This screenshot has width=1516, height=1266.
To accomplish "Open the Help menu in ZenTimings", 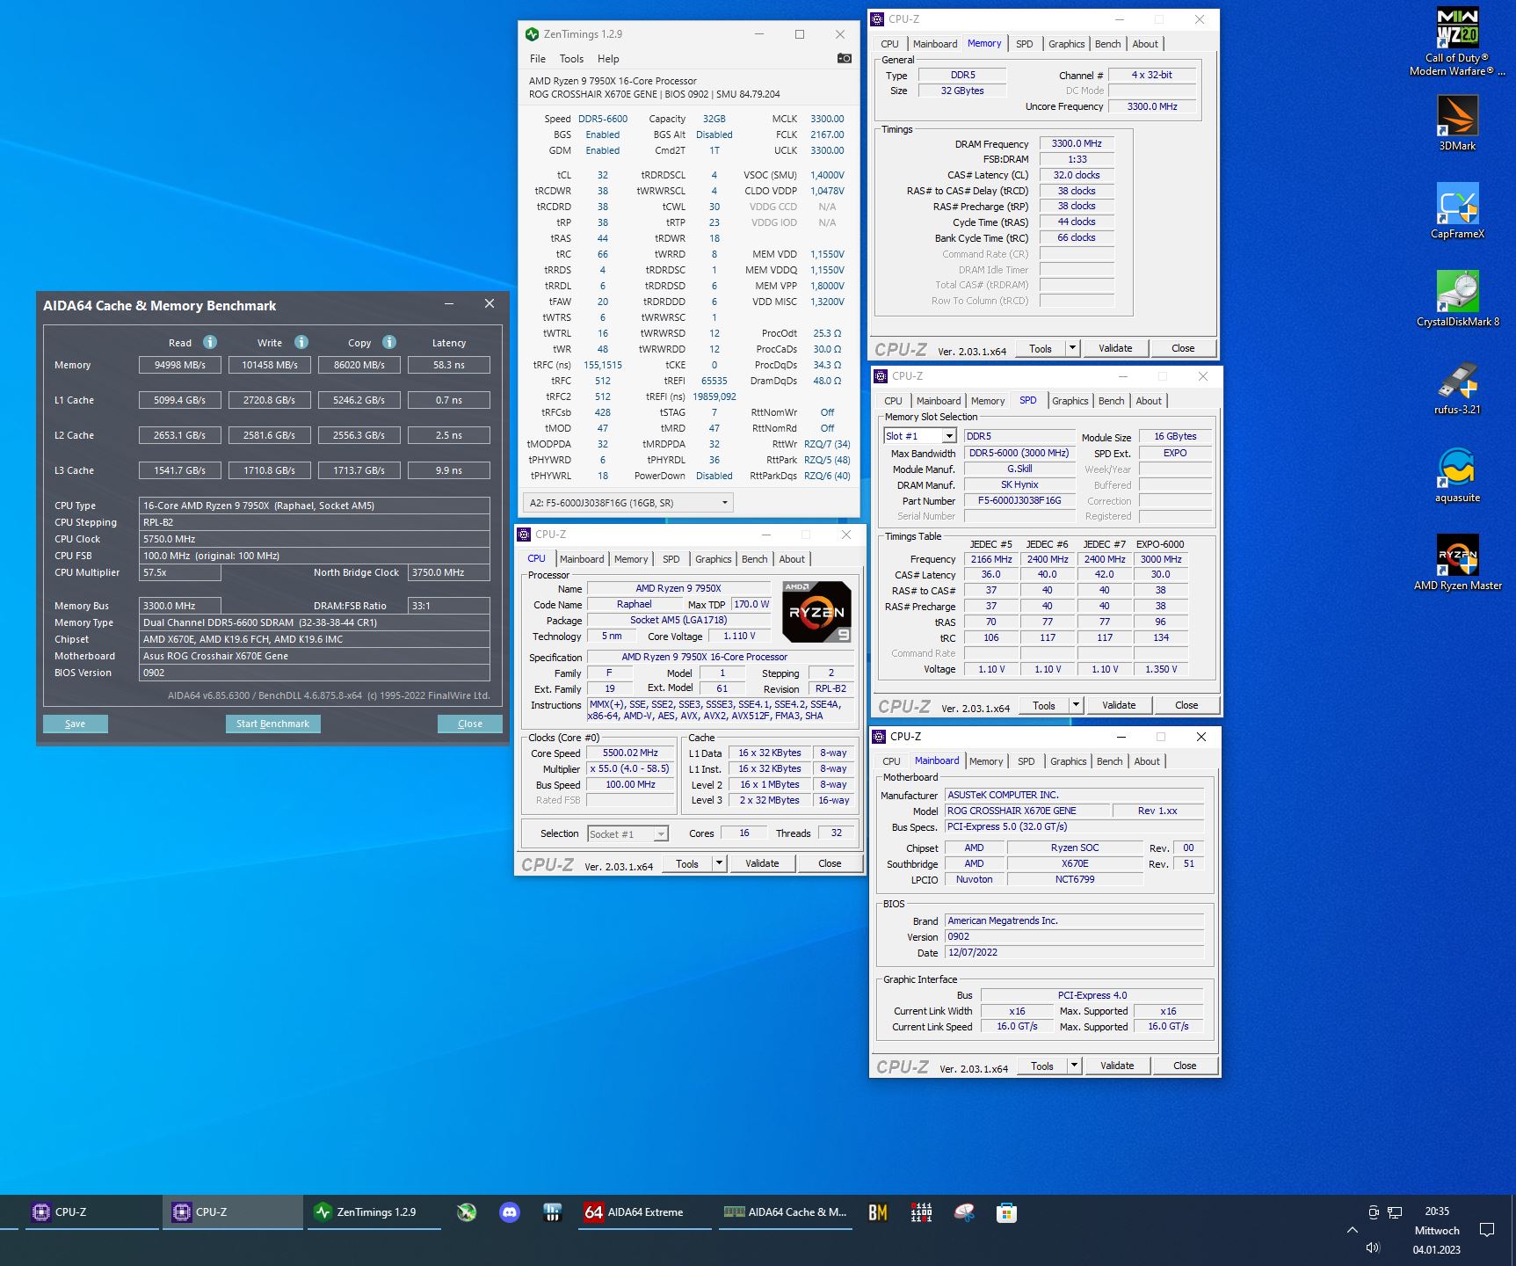I will click(x=608, y=59).
